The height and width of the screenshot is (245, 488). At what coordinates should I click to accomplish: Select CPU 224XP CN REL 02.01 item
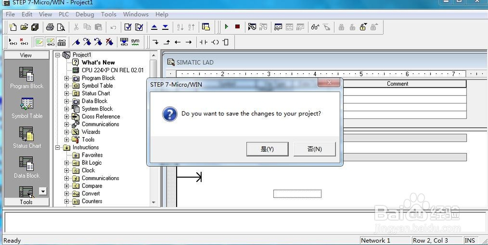pyautogui.click(x=112, y=70)
